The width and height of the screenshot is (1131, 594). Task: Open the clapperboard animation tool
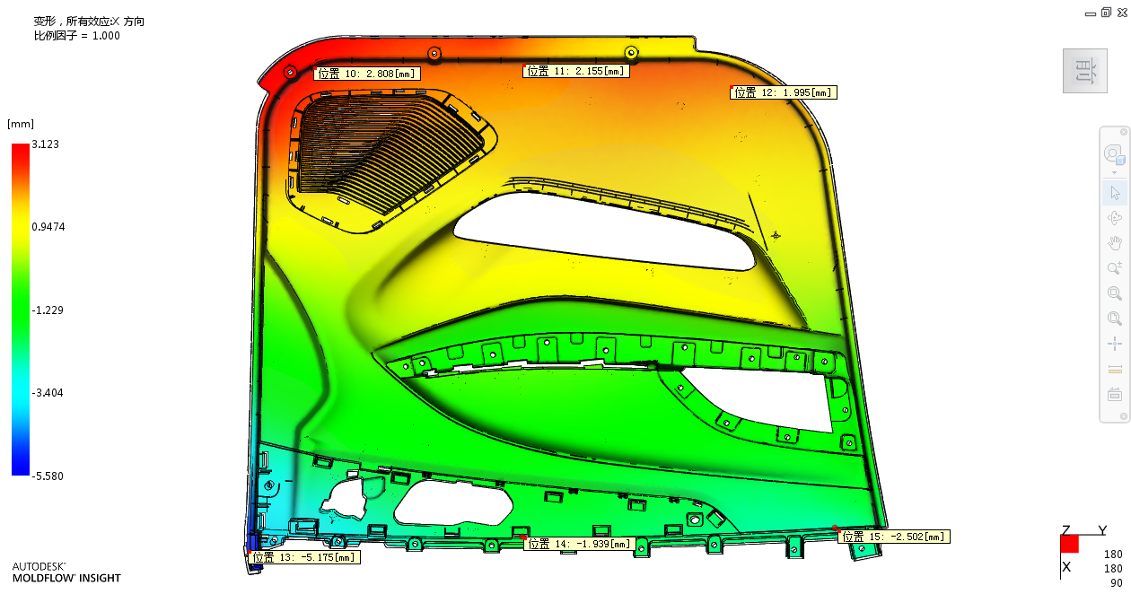coord(1115,394)
